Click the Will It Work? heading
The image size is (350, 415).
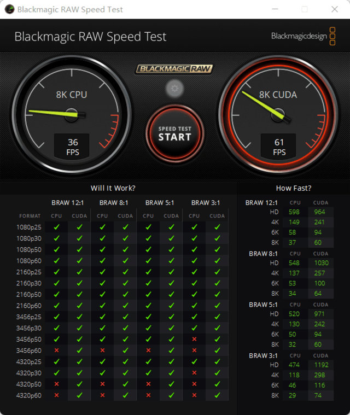click(113, 188)
